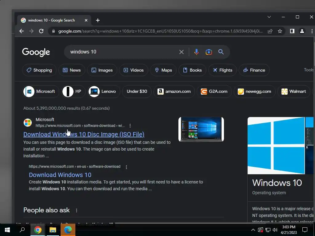Open a new tab with plus button
This screenshot has width=315, height=236.
[98, 20]
